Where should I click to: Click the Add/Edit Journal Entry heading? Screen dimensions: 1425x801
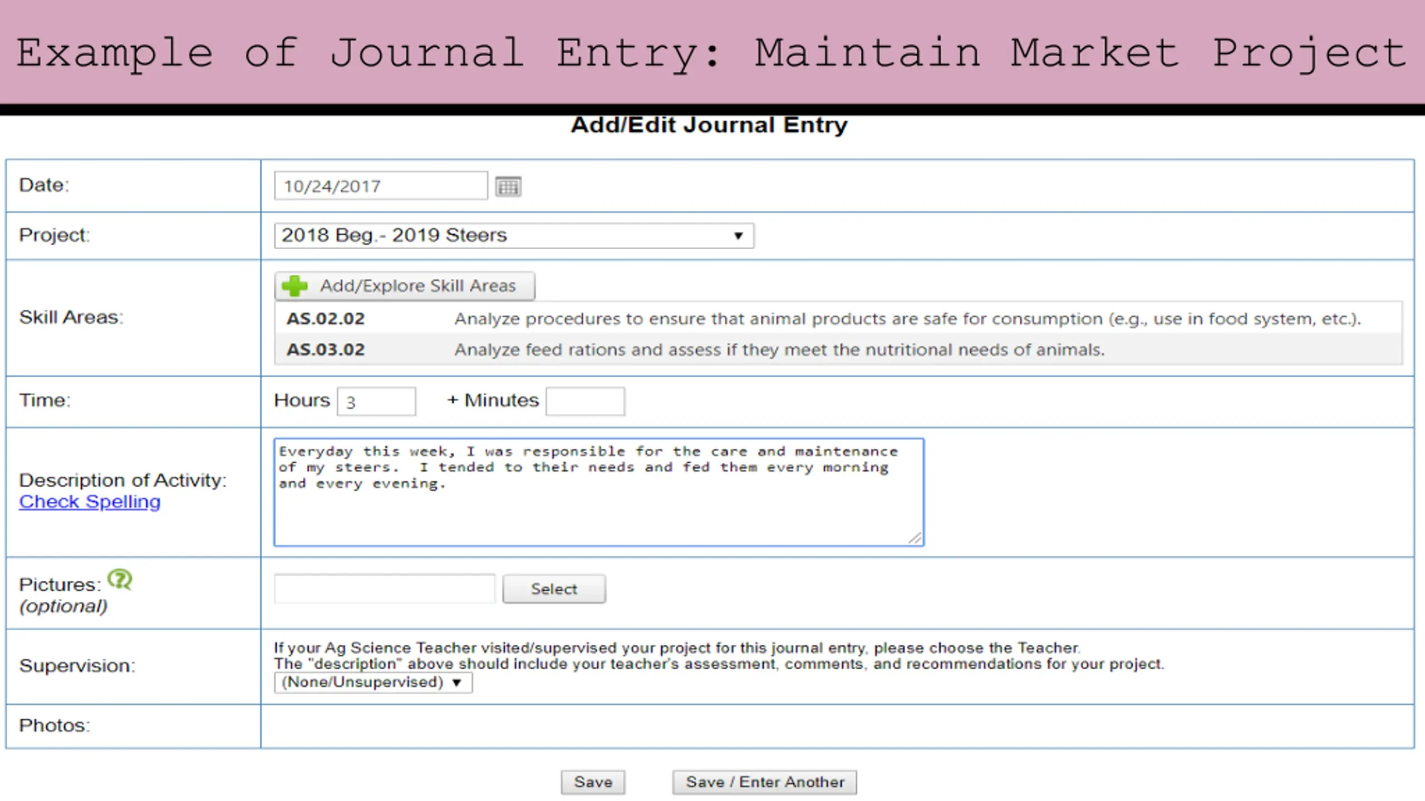coord(709,125)
